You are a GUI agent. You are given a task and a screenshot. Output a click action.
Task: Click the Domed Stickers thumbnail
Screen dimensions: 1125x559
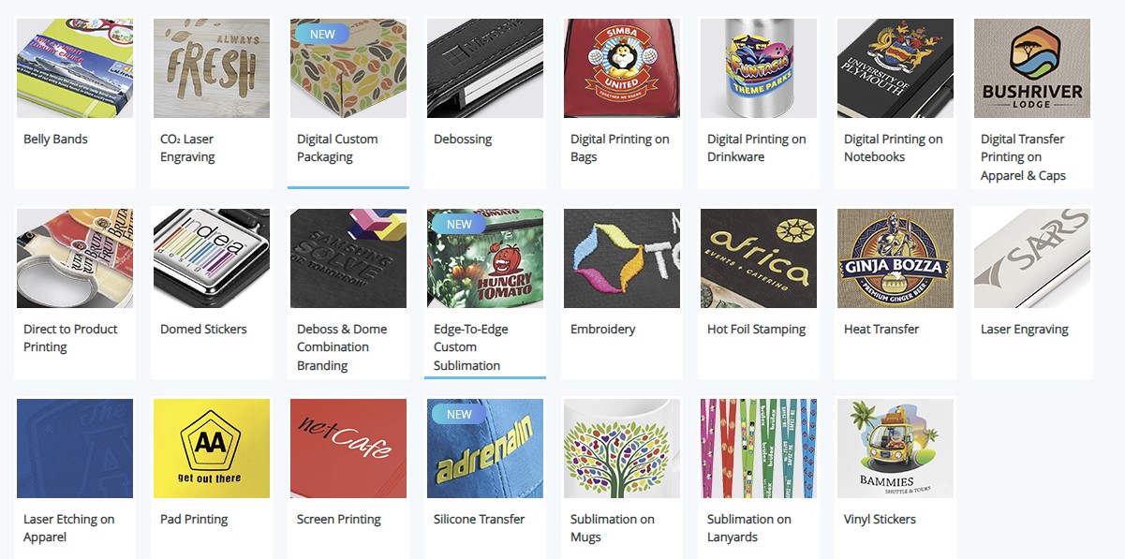tap(212, 258)
